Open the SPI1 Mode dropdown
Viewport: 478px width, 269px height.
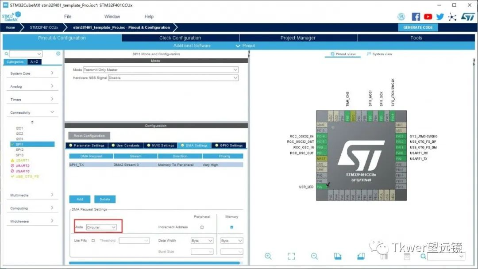pyautogui.click(x=161, y=70)
